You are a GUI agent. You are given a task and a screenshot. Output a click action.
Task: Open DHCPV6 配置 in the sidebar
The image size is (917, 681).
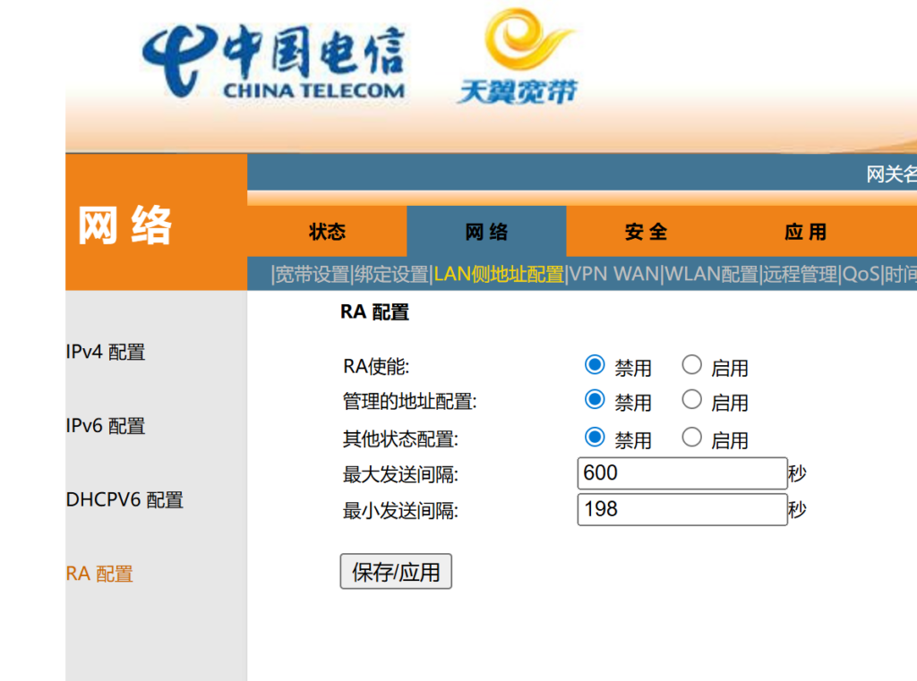(x=124, y=500)
